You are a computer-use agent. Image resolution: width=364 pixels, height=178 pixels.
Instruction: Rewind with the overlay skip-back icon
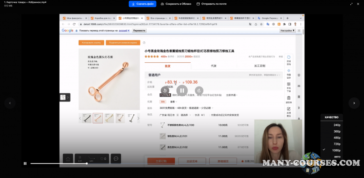pyautogui.click(x=165, y=91)
